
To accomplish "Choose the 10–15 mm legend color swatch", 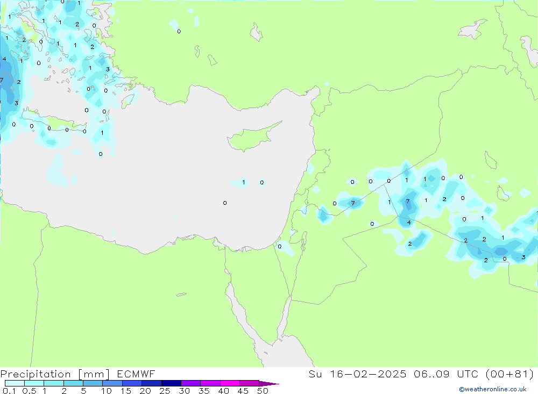I will tap(112, 383).
